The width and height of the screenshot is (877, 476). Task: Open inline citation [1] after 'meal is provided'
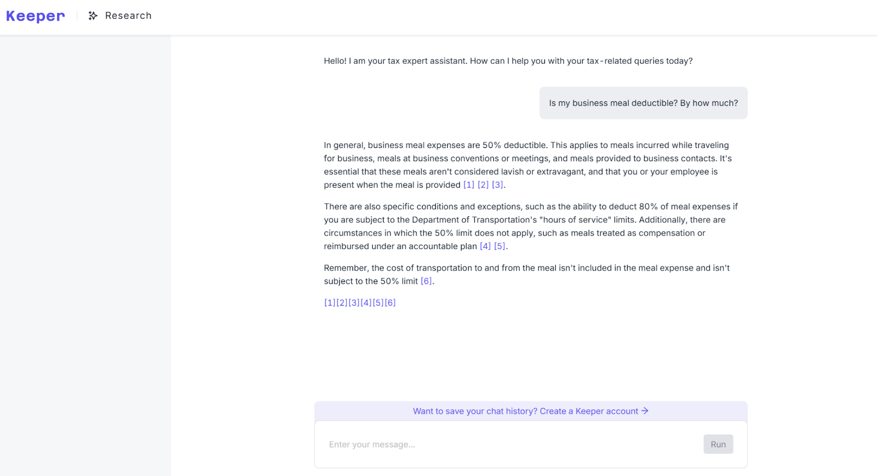[x=469, y=185]
